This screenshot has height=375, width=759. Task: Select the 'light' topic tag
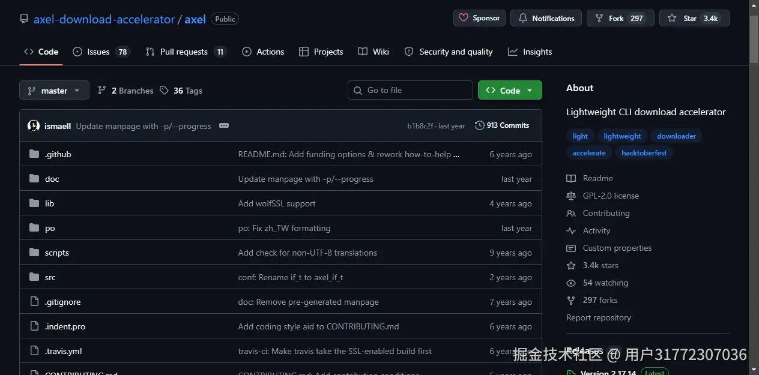click(580, 136)
